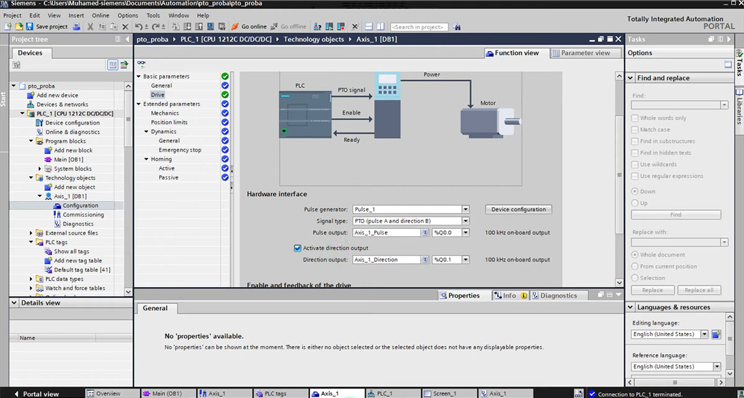Click the Commissioning item under Axis_1
The image size is (744, 398).
(x=83, y=215)
